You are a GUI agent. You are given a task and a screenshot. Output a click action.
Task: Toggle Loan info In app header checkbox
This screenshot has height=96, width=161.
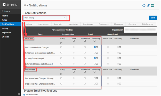(x=61, y=43)
